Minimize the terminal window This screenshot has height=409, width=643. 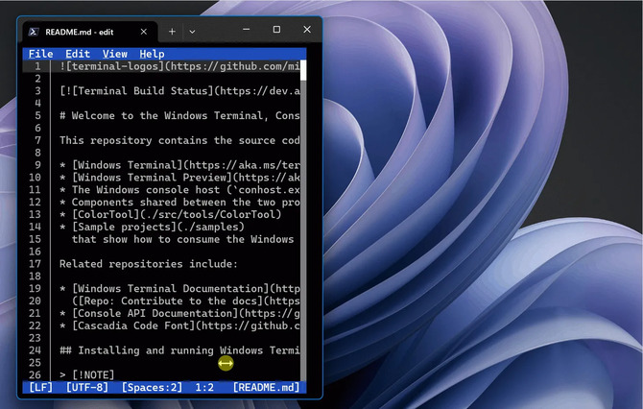click(246, 30)
